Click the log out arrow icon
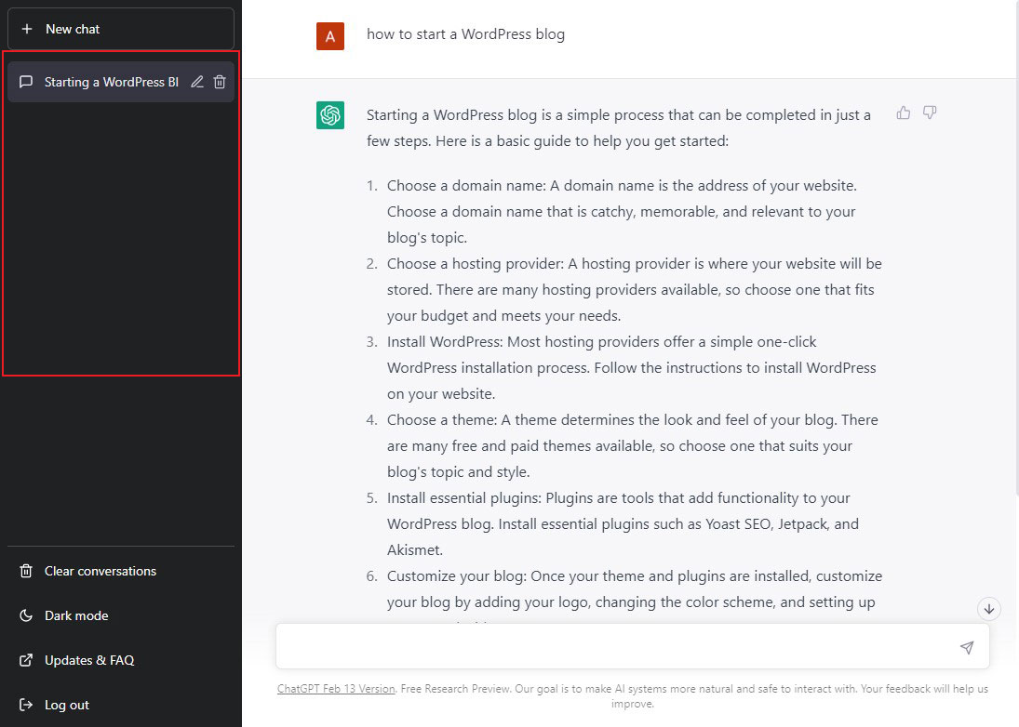 point(26,705)
